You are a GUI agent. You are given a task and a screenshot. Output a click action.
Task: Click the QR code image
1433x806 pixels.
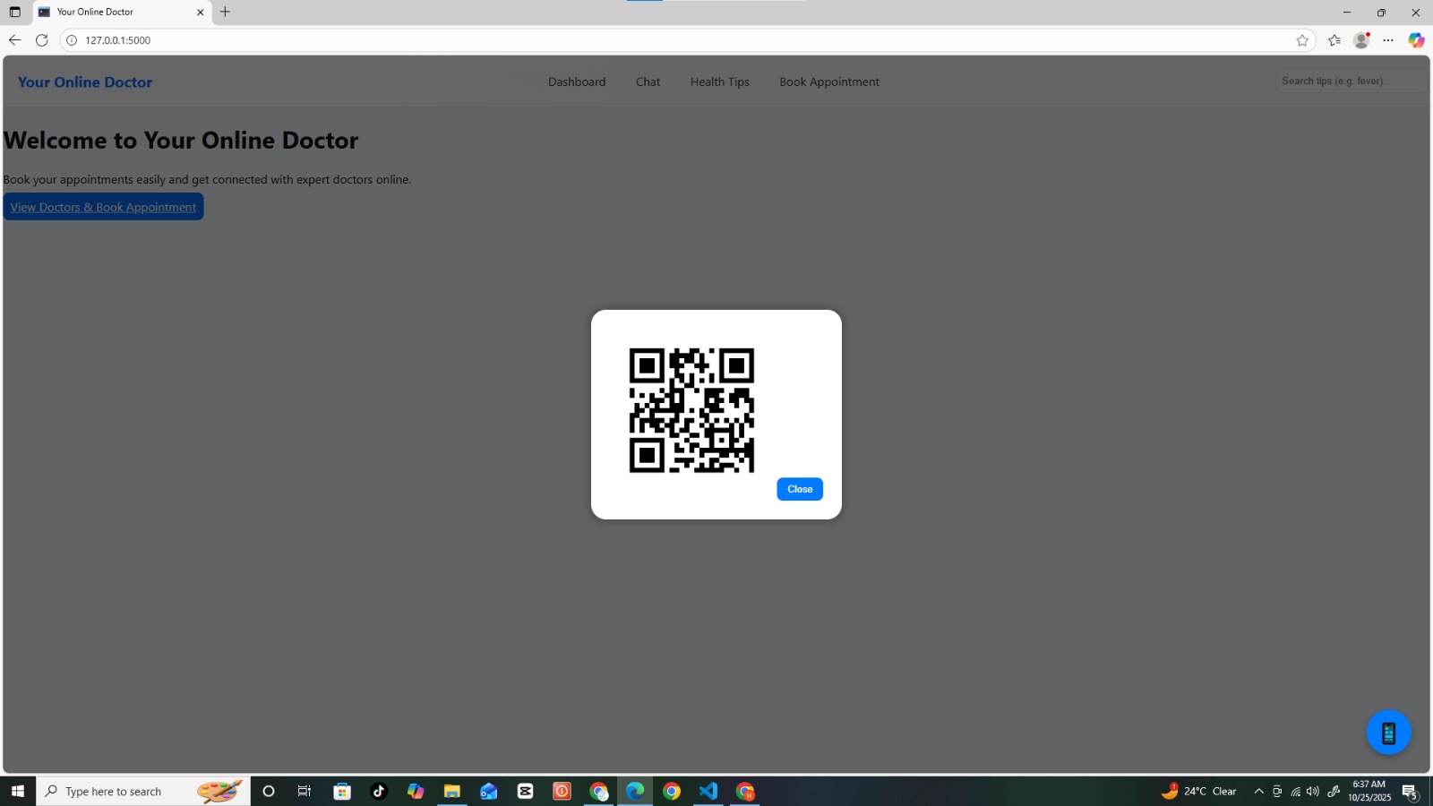click(x=691, y=410)
